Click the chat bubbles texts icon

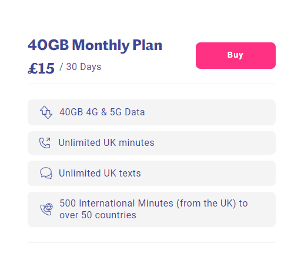46,173
